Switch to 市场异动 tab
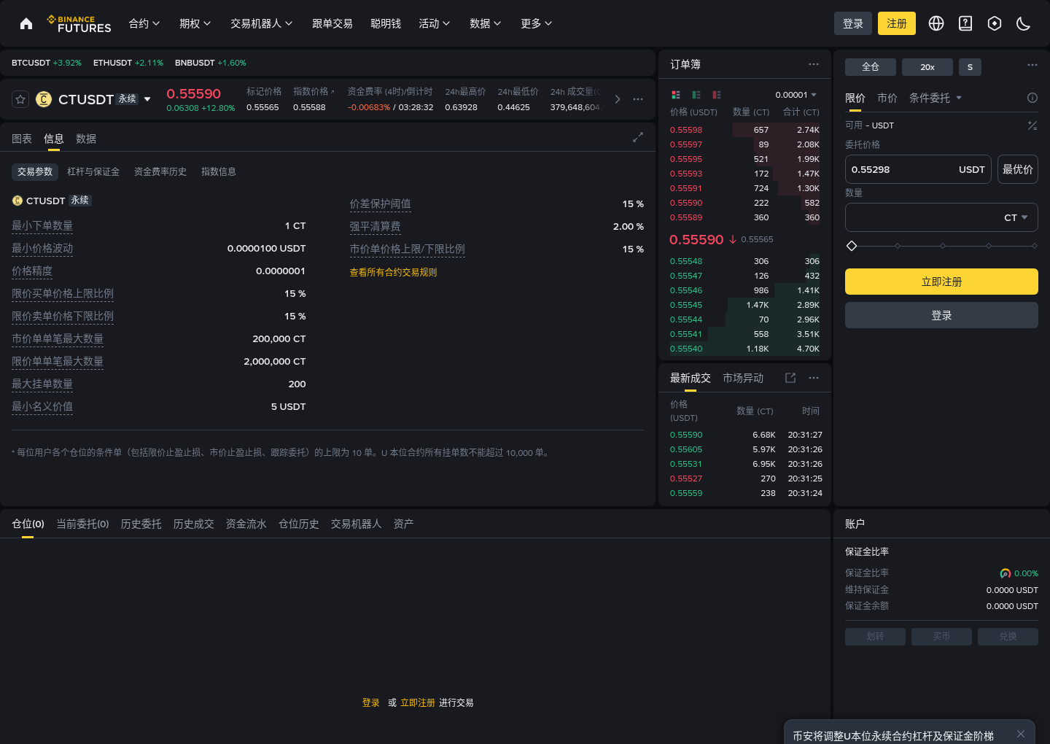The image size is (1050, 744). pos(743,378)
